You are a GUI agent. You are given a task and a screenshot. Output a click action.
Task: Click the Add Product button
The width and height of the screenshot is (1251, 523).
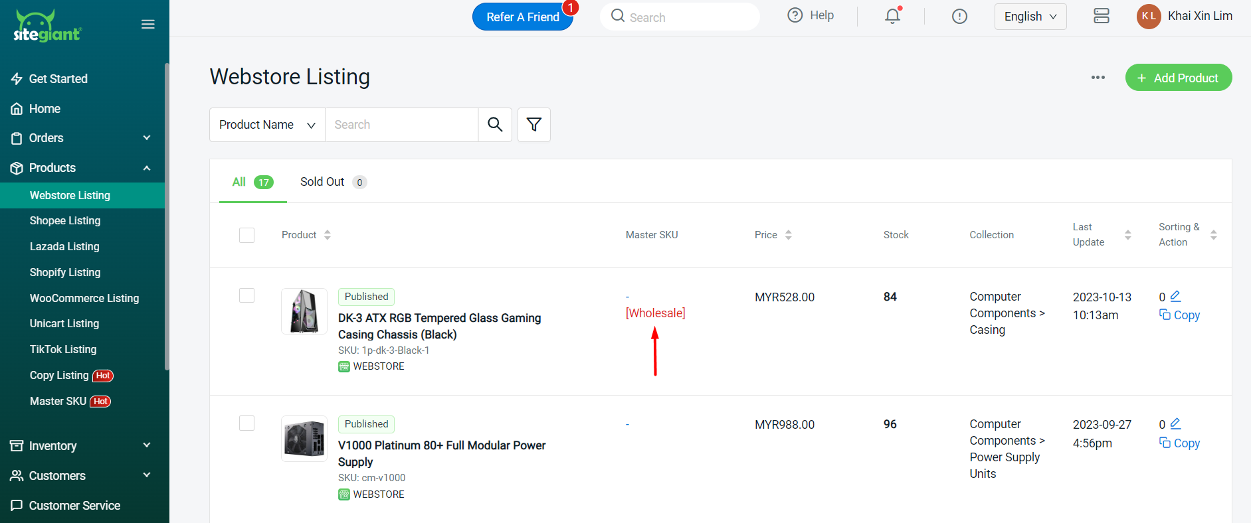[x=1178, y=78]
